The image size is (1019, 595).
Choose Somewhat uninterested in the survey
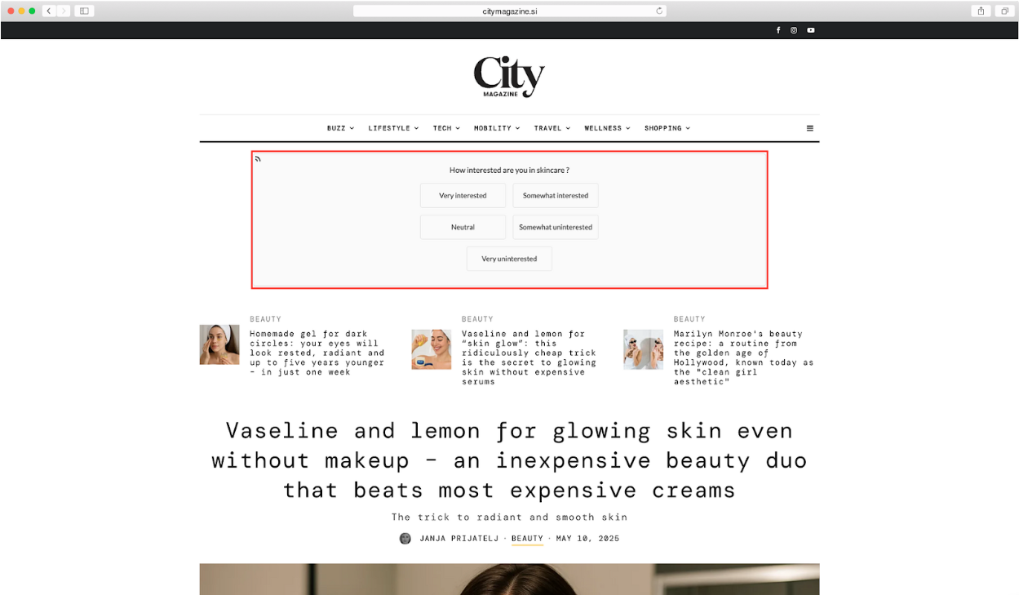[556, 227]
